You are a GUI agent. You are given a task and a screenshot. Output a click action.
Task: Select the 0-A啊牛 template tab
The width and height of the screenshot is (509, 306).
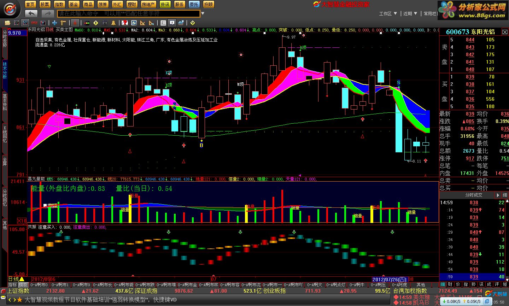(357, 284)
